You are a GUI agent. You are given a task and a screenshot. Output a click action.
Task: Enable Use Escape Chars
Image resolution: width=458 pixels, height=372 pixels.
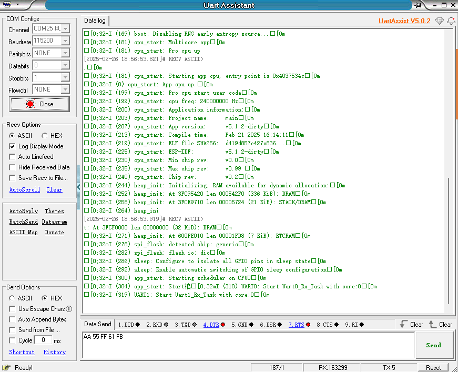point(12,309)
